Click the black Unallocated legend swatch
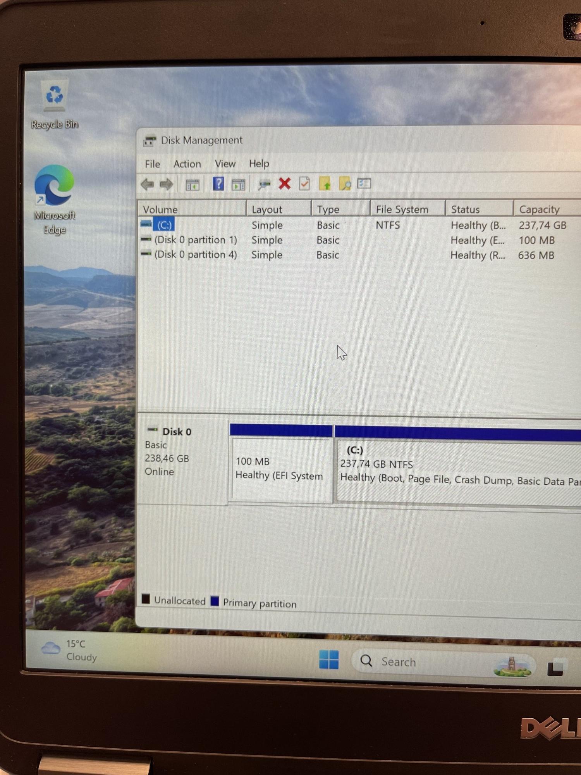Screen dimensions: 581x775 146,599
